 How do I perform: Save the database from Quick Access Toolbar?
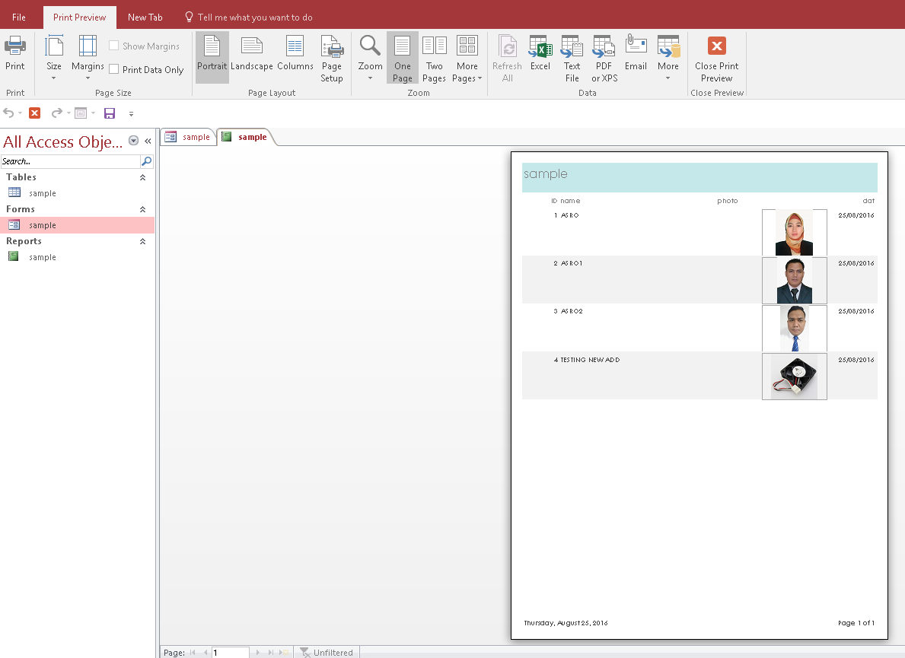110,113
